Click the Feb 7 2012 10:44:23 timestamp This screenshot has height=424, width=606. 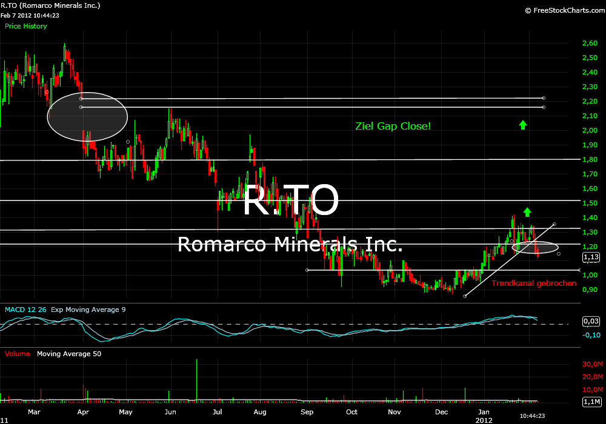tap(30, 16)
